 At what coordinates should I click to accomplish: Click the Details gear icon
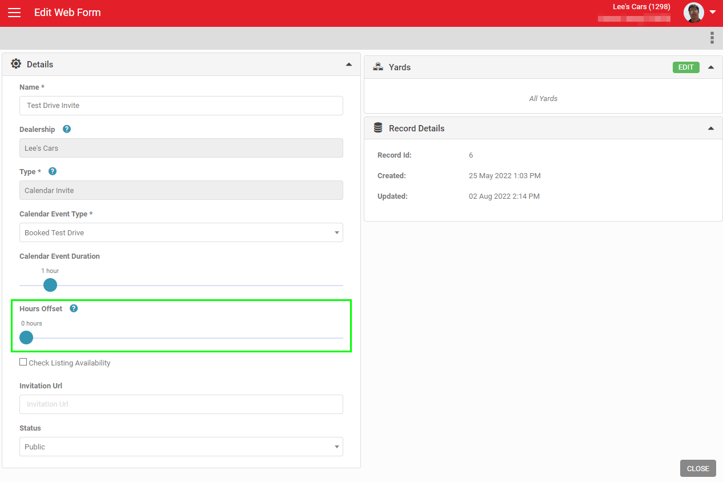click(x=16, y=64)
